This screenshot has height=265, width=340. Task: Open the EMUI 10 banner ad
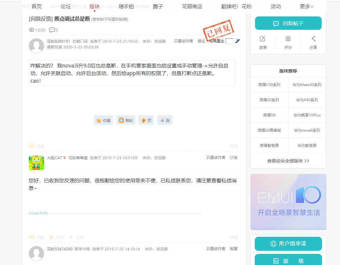288,202
